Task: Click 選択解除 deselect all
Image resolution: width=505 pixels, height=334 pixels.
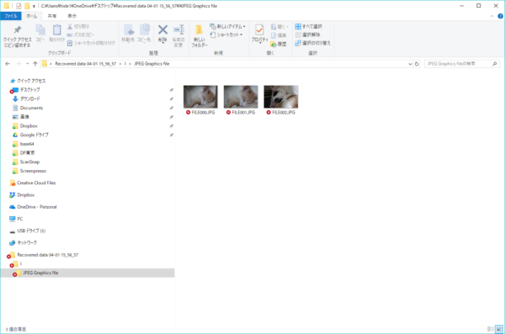Action: tap(307, 34)
